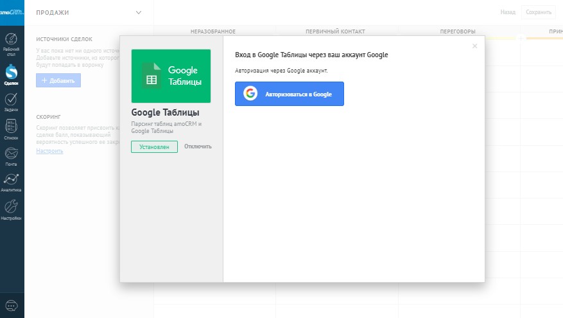Go to Почта mail section
The image size is (563, 318).
pyautogui.click(x=12, y=156)
